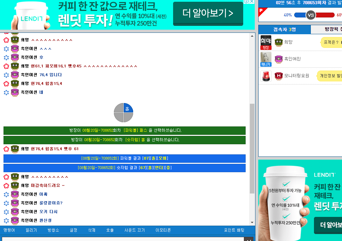The height and width of the screenshot is (241, 342).
Task: Click the blue 파워볼 결과 result bar
Action: tap(124, 159)
